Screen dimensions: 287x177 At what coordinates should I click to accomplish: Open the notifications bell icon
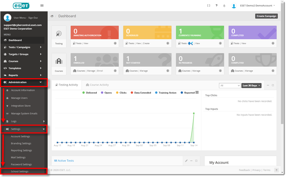point(224,6)
